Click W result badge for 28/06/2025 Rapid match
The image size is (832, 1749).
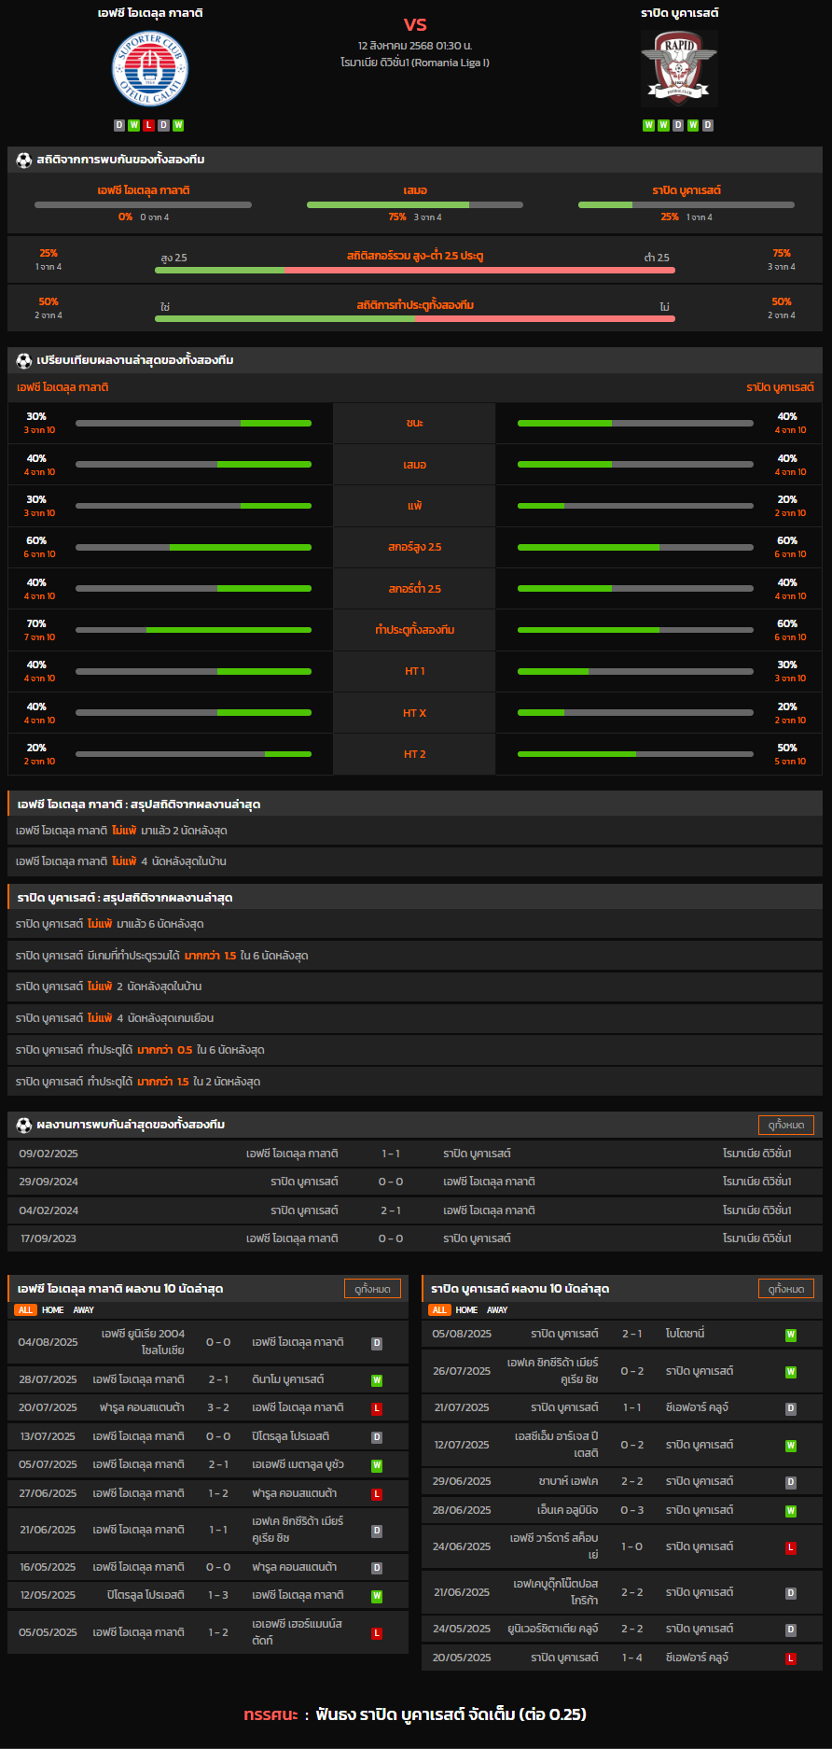(791, 1511)
